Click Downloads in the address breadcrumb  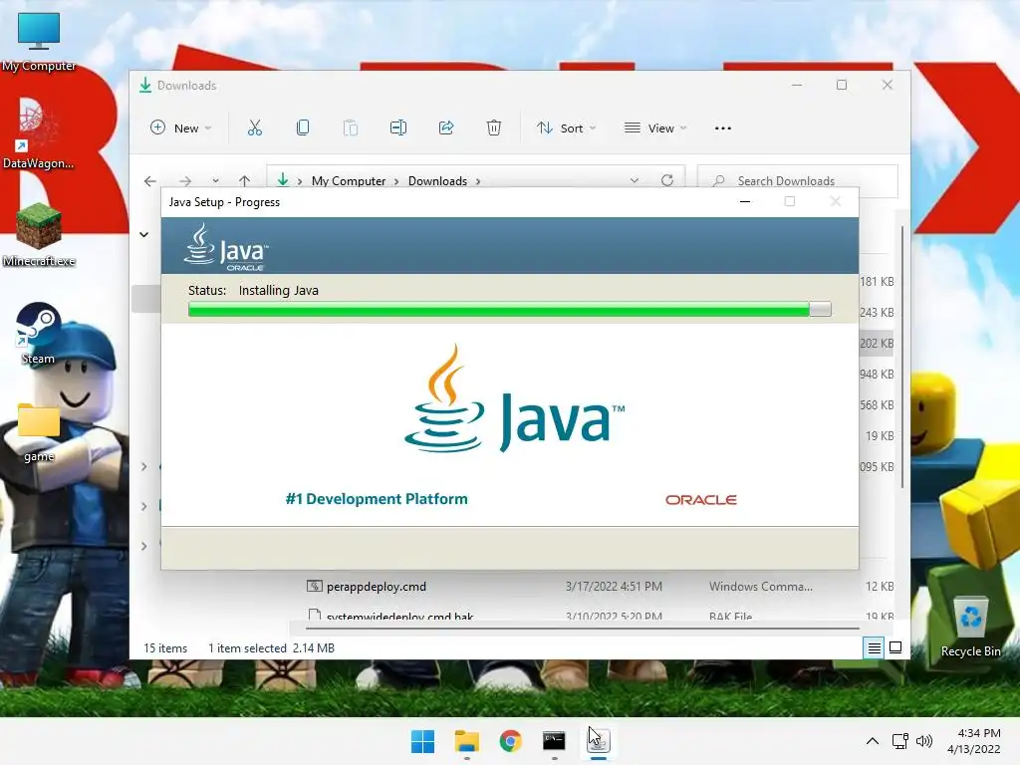(x=438, y=181)
